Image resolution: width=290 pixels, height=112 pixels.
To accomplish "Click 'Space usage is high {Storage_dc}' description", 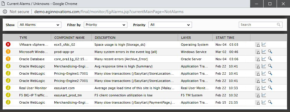I will click(x=120, y=45).
